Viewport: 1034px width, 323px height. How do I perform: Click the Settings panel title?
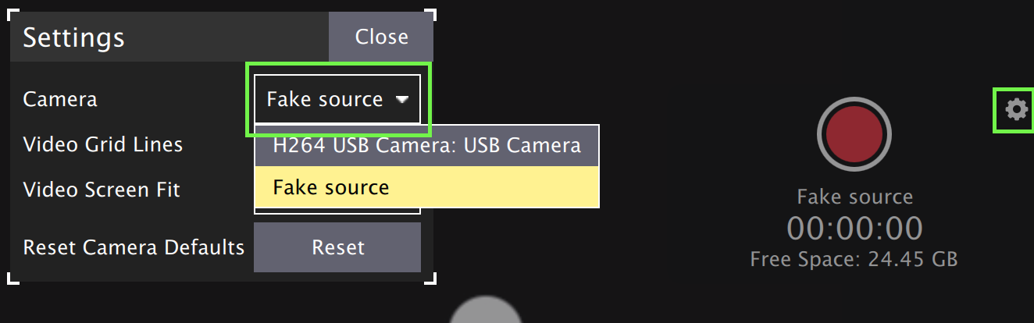pos(73,37)
